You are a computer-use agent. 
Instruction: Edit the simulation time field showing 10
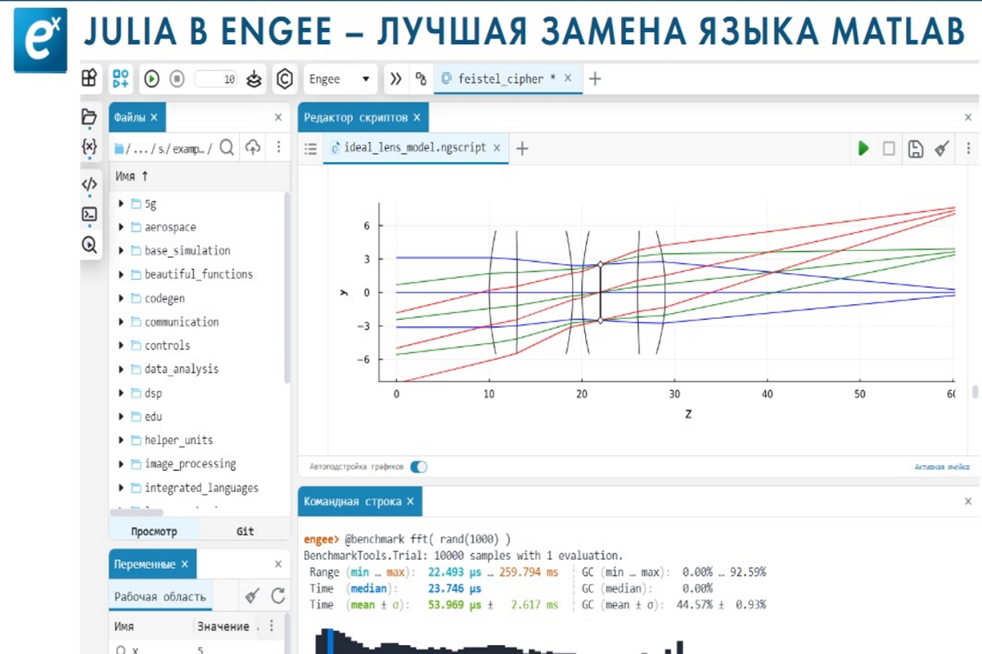pyautogui.click(x=216, y=79)
